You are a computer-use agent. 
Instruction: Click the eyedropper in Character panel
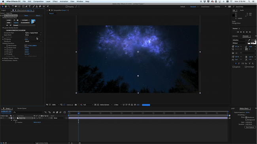pos(249,40)
